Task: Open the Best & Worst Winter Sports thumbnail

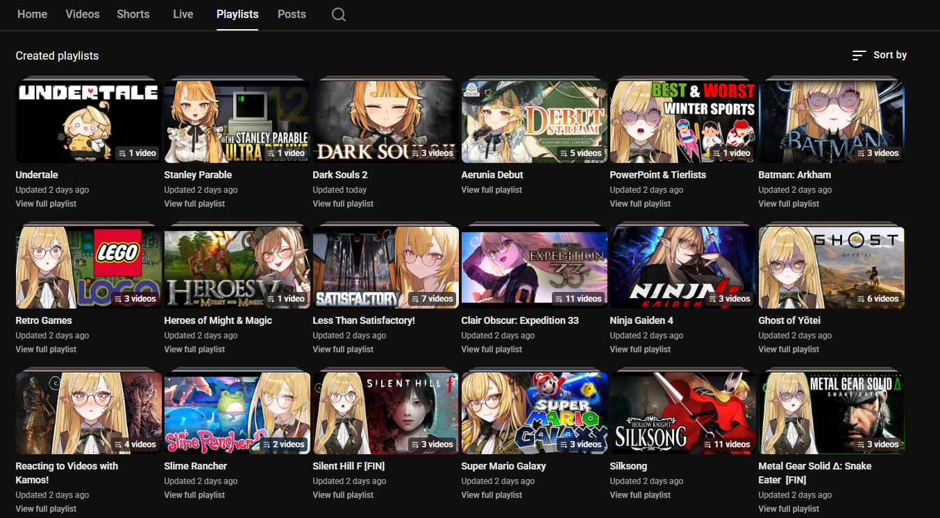Action: pos(682,122)
